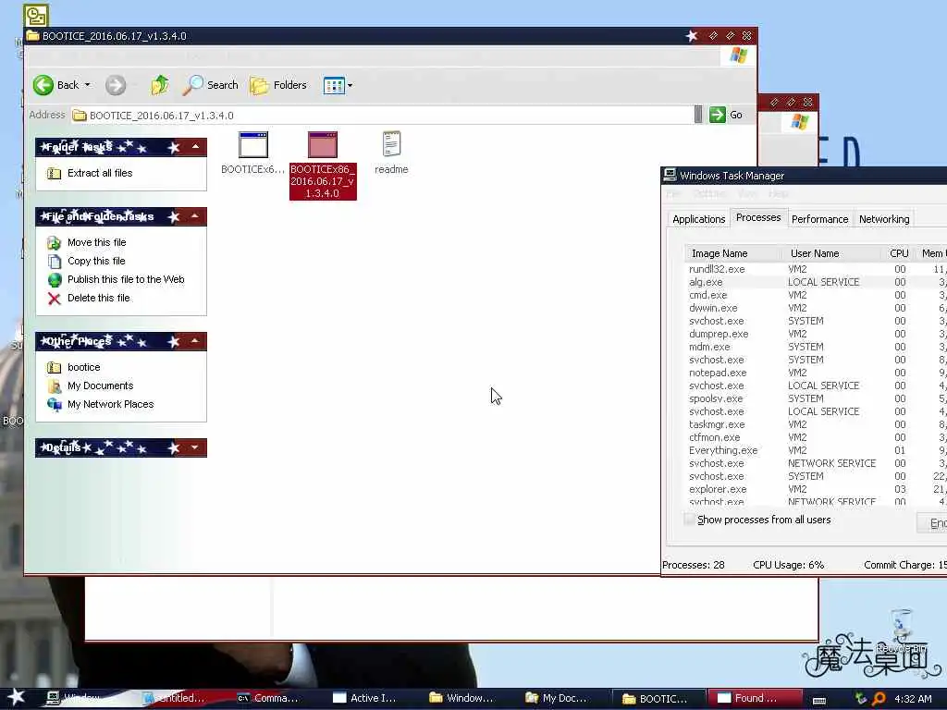Click the keyboard icon in tray
The image size is (947, 710).
(819, 700)
